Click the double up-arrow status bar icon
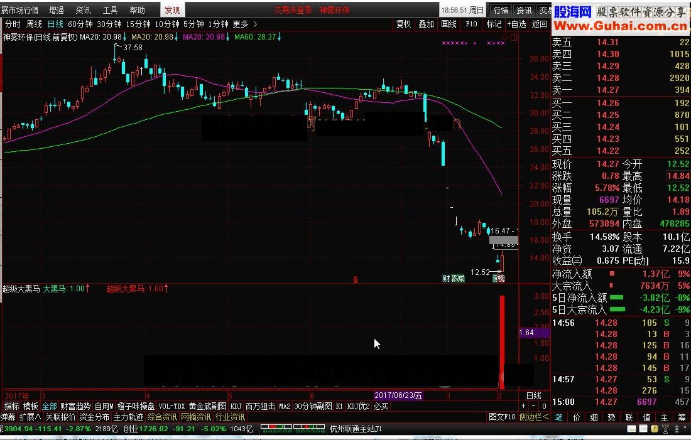Image resolution: width=691 pixels, height=440 pixels. pos(677,429)
